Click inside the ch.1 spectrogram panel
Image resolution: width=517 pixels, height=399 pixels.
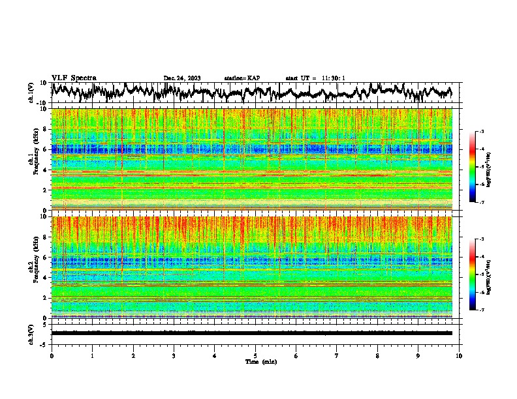pyautogui.click(x=252, y=159)
